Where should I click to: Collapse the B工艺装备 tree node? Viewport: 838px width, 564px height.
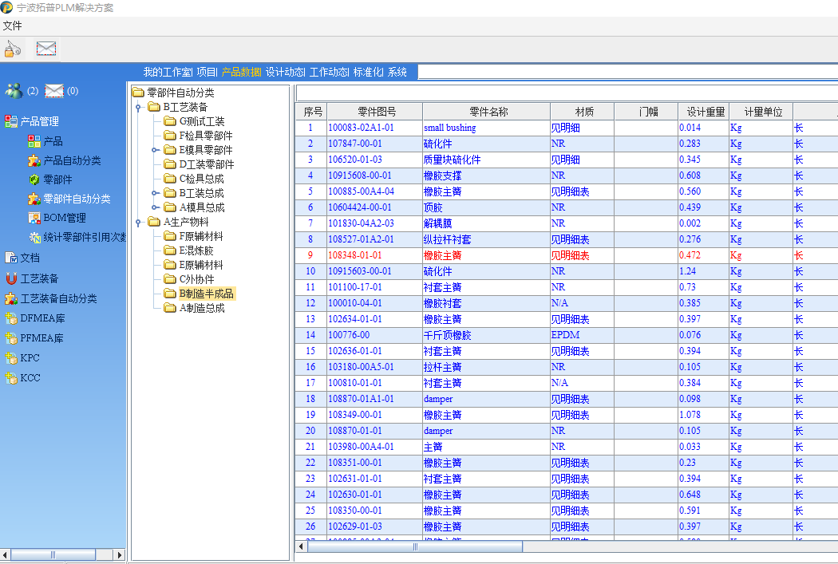(x=137, y=108)
